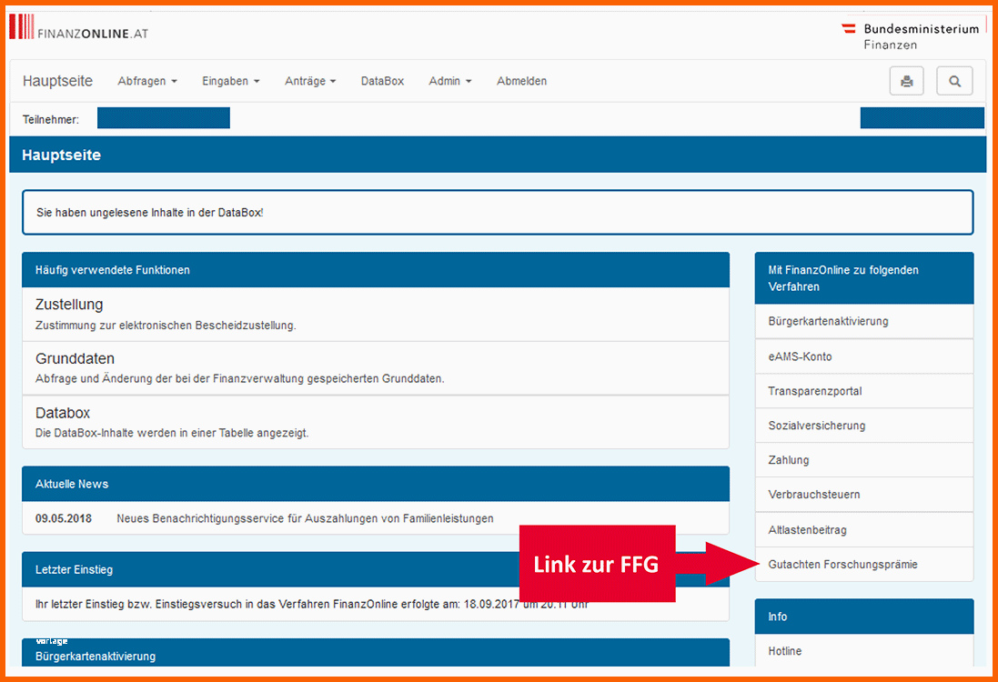Screen dimensions: 998x682
Task: Open the eAMS-Konto link
Action: pyautogui.click(x=863, y=356)
